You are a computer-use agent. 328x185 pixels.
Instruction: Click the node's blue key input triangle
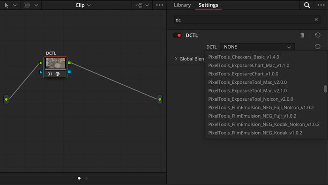[41, 72]
